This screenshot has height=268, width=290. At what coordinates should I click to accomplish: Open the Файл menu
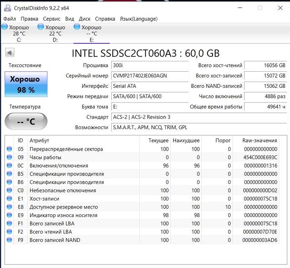pyautogui.click(x=10, y=19)
